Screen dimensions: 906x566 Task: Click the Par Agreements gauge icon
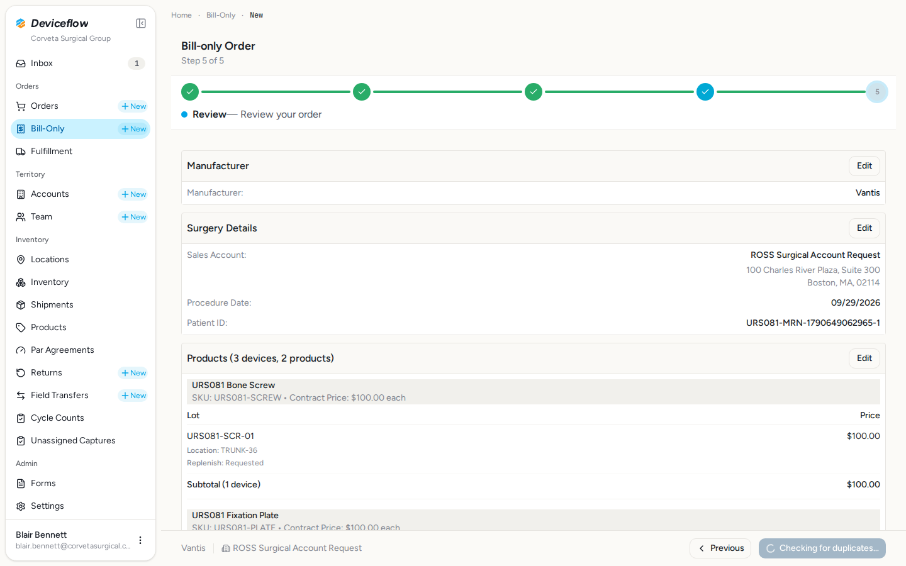(x=21, y=350)
